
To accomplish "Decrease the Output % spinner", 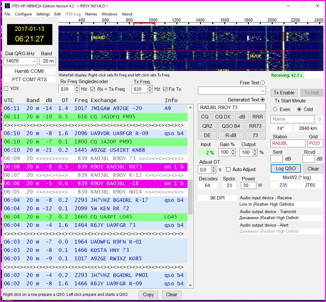I will coord(254,154).
